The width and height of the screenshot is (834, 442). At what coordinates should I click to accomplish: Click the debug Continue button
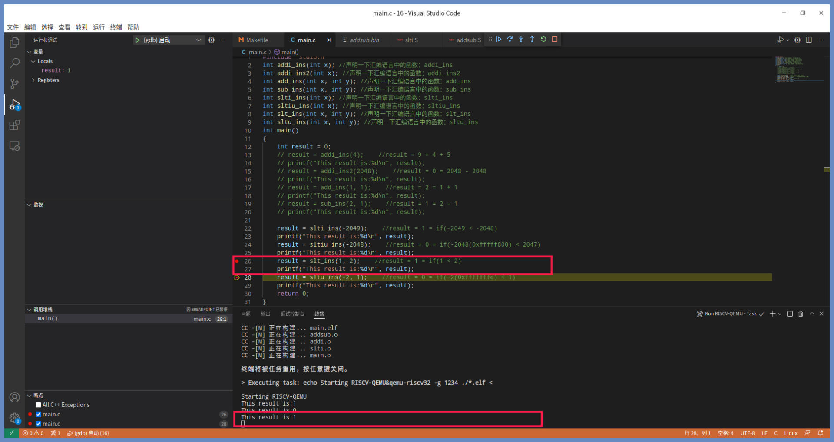point(499,40)
